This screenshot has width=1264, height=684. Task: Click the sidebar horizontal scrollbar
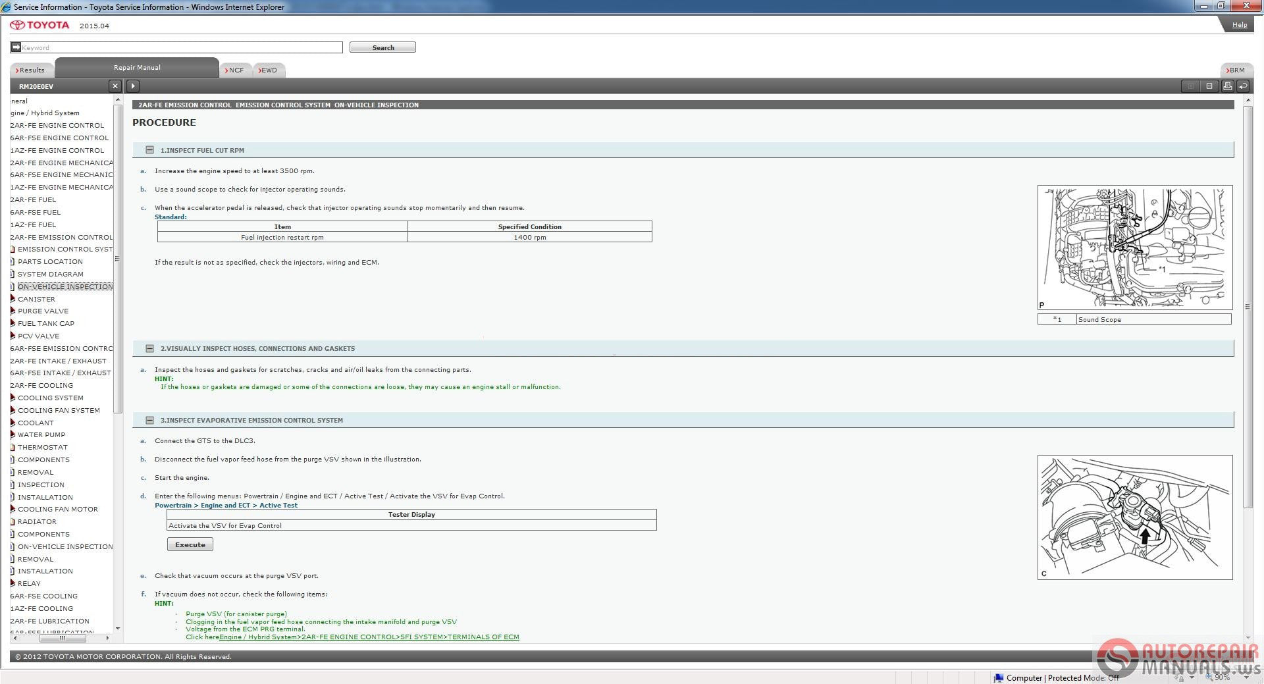coord(62,638)
